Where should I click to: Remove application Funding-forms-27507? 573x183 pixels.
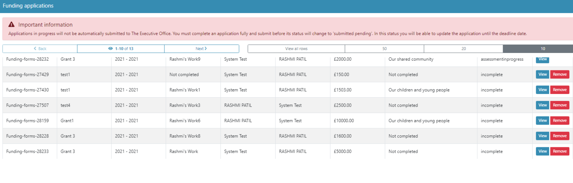[x=560, y=105]
